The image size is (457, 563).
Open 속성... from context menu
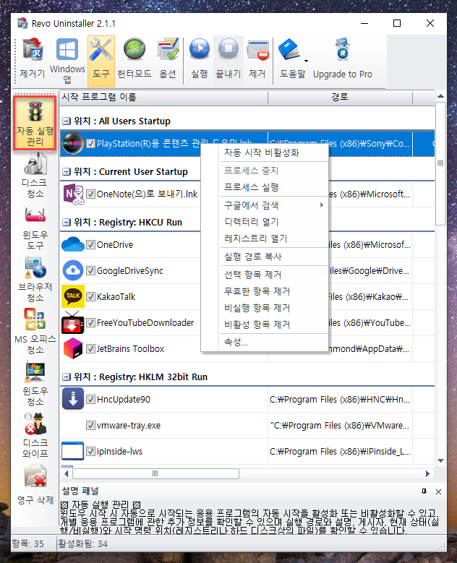(265, 342)
